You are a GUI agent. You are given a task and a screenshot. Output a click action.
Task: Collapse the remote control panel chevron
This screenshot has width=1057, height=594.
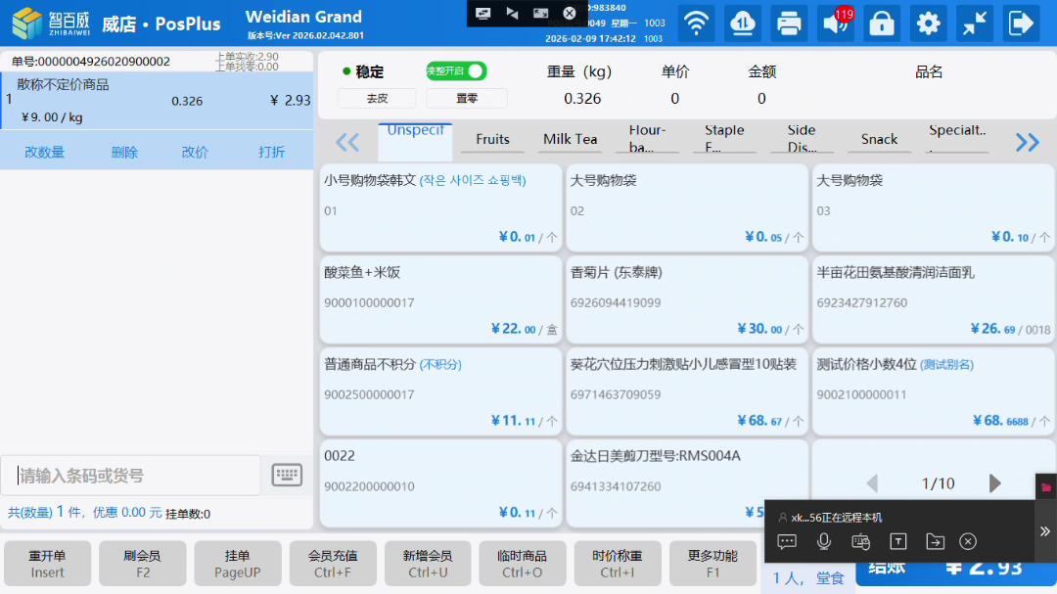(1044, 531)
